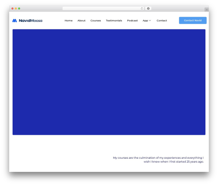
Task: Click the browser reload icon
Action: point(142,8)
